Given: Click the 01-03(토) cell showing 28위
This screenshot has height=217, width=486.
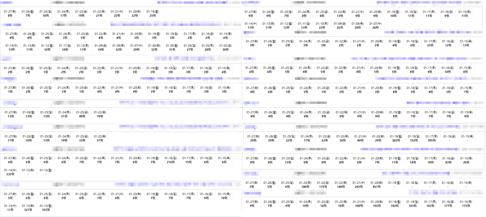Looking at the screenshot, I should pos(208,47).
